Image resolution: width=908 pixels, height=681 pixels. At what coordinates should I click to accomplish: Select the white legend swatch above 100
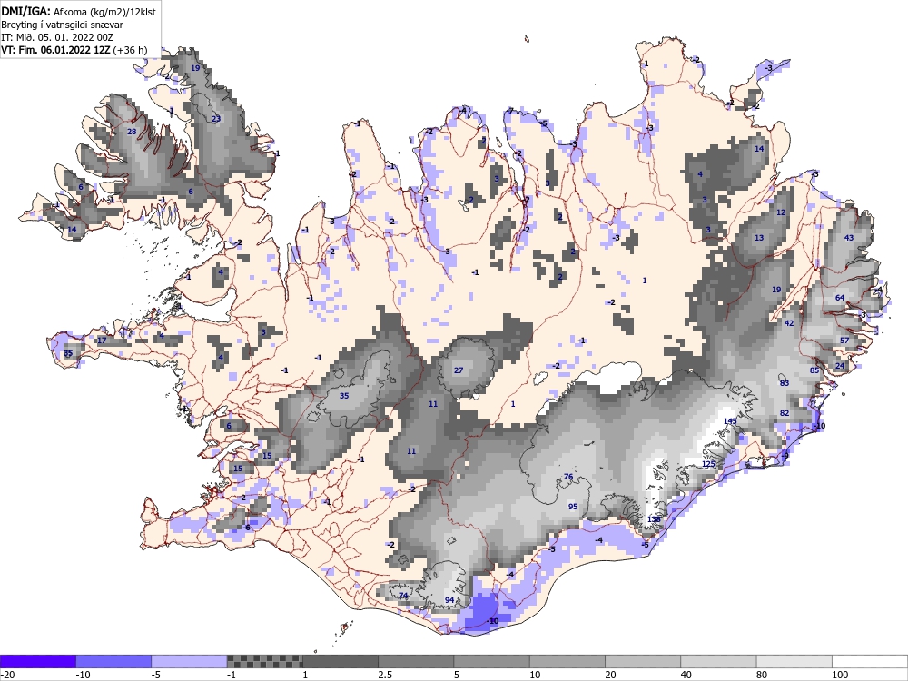click(870, 661)
